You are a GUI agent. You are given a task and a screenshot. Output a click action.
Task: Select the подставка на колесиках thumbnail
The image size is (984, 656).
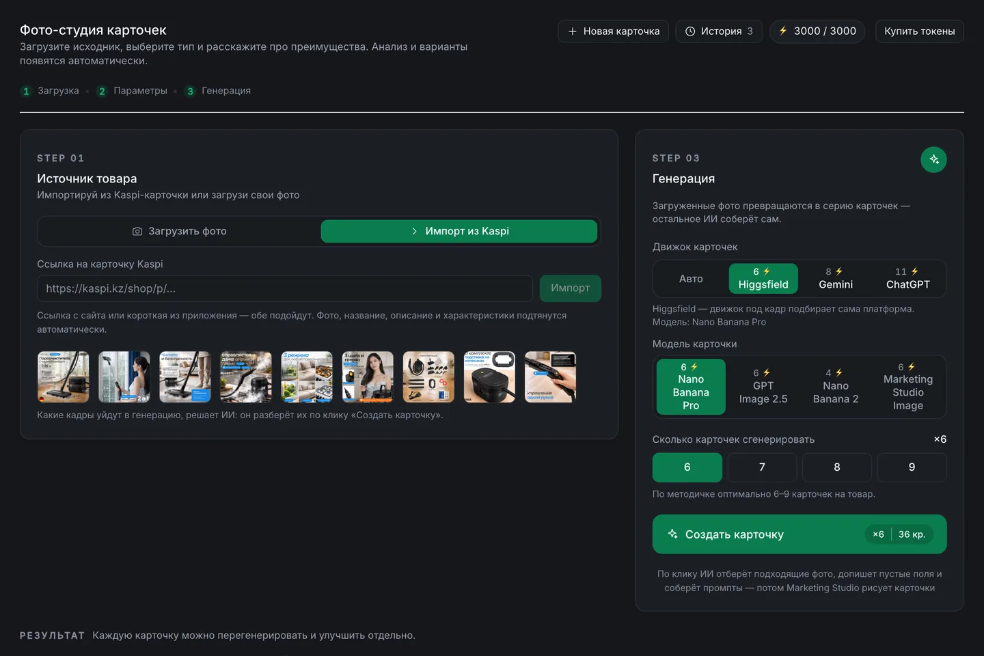coord(489,377)
